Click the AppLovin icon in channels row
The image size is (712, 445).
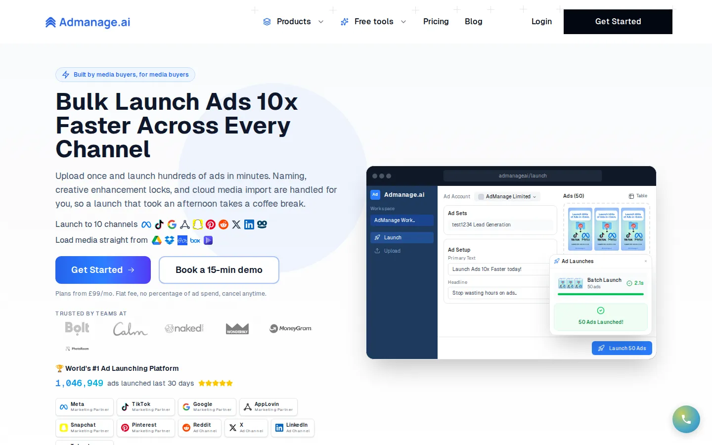click(x=185, y=224)
